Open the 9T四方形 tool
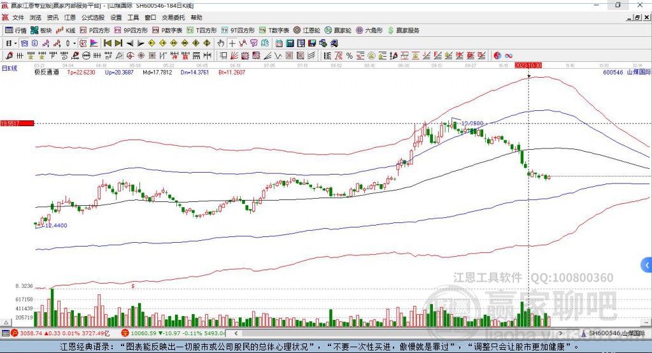The width and height of the screenshot is (652, 353). pos(237,31)
